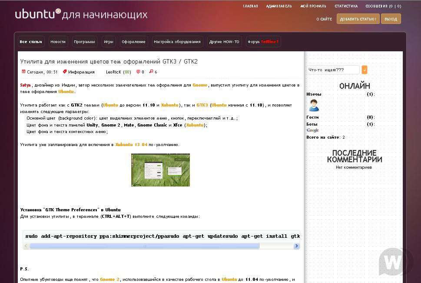
Task: Click the ПОСЛЕДНИЕ КОММЕНТАРИИ heading
Action: click(x=355, y=156)
